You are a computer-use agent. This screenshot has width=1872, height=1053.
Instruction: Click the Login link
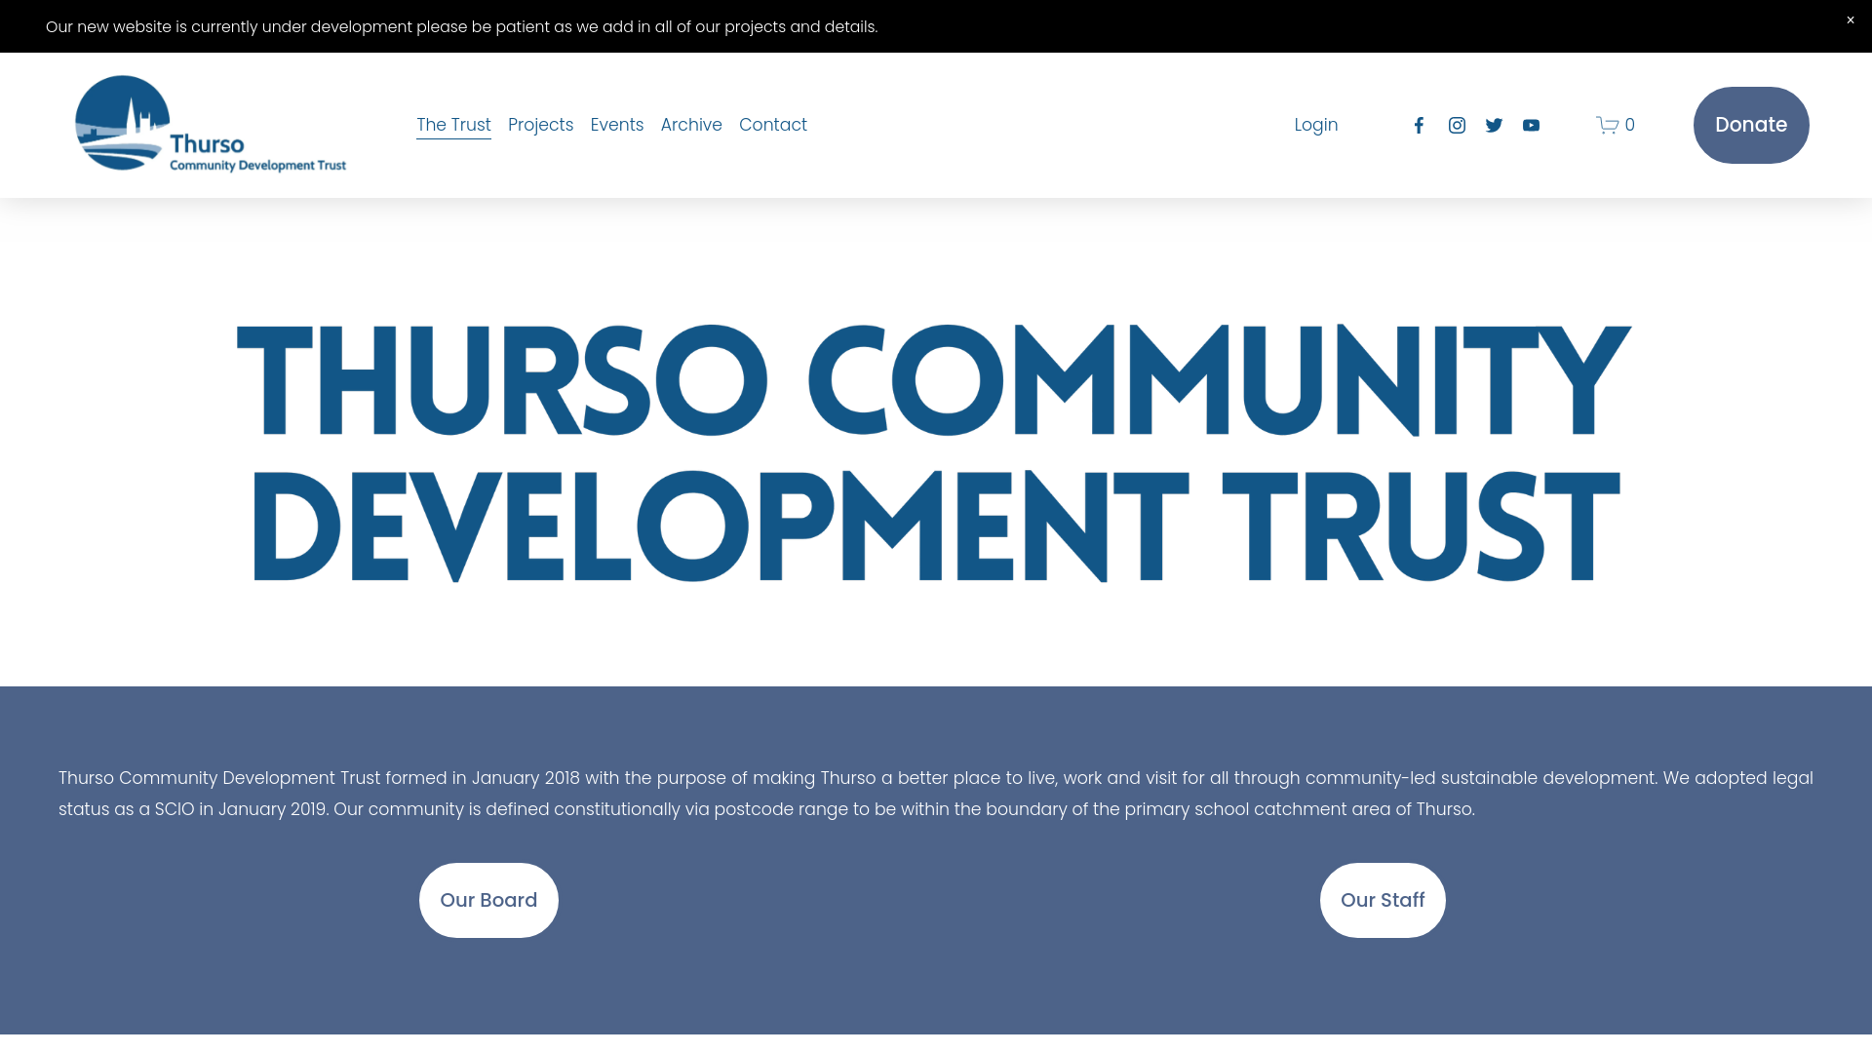pos(1316,125)
